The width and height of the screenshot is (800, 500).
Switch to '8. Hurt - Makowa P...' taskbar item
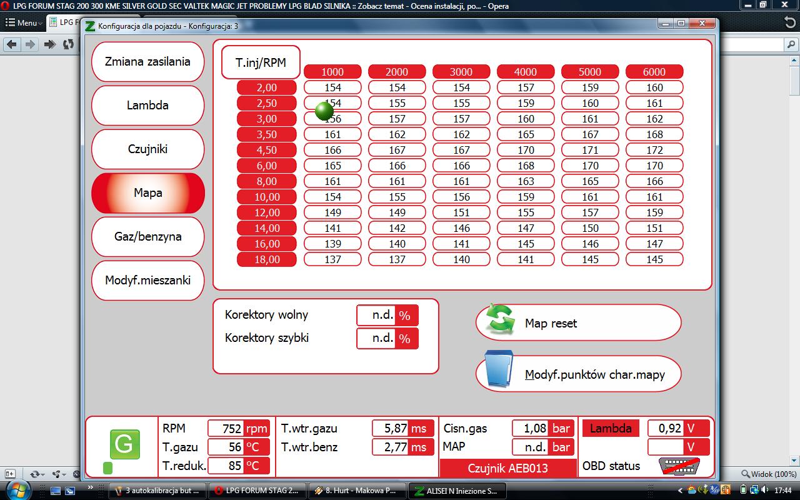click(357, 491)
